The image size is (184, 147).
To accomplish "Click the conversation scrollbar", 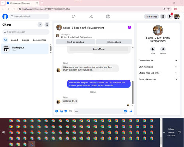I will tap(132, 93).
